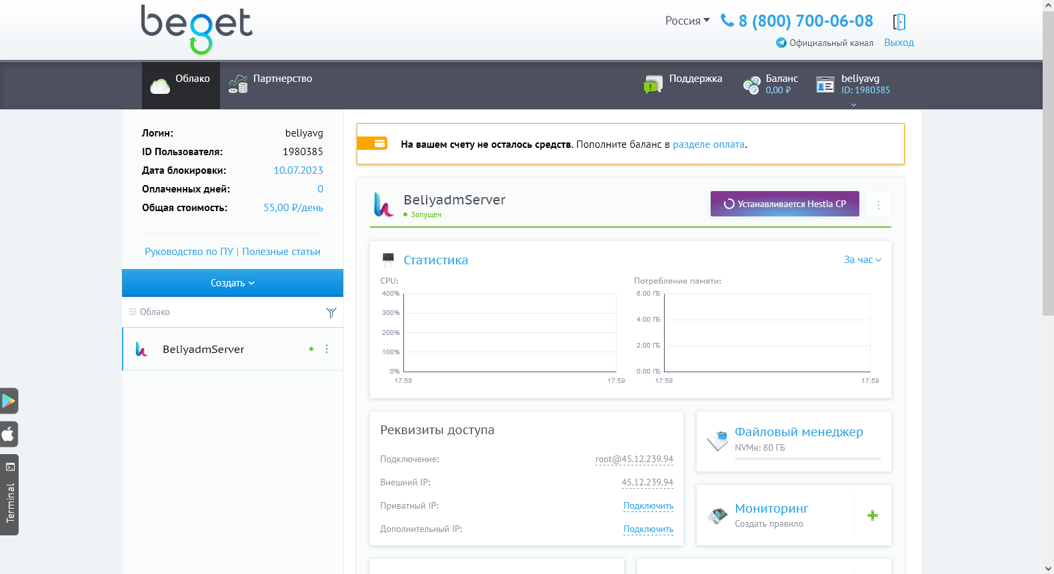Click the Google Play side tab icon
The width and height of the screenshot is (1054, 574).
(x=9, y=401)
